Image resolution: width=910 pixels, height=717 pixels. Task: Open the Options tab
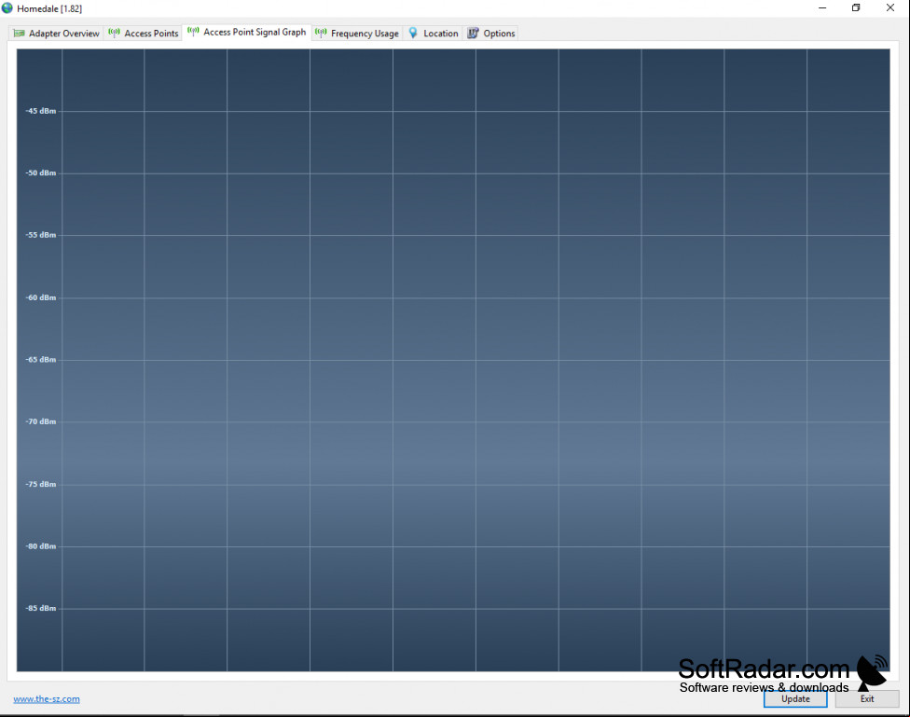pos(491,33)
